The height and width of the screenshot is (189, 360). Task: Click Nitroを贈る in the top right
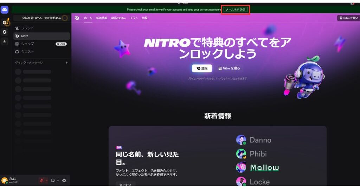[x=347, y=18]
